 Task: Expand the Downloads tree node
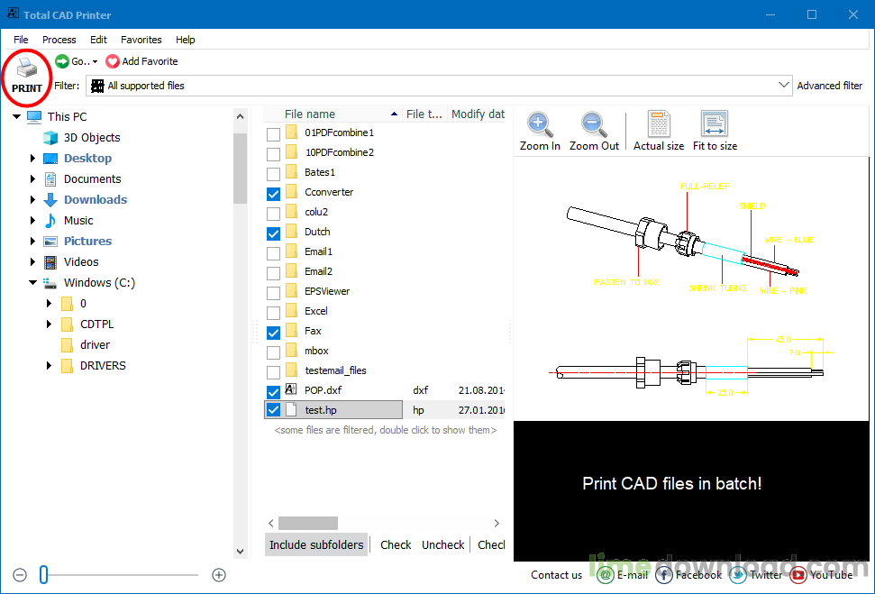[x=32, y=200]
